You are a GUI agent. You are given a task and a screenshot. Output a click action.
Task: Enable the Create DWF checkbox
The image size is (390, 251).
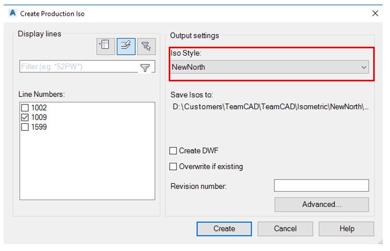click(x=173, y=151)
